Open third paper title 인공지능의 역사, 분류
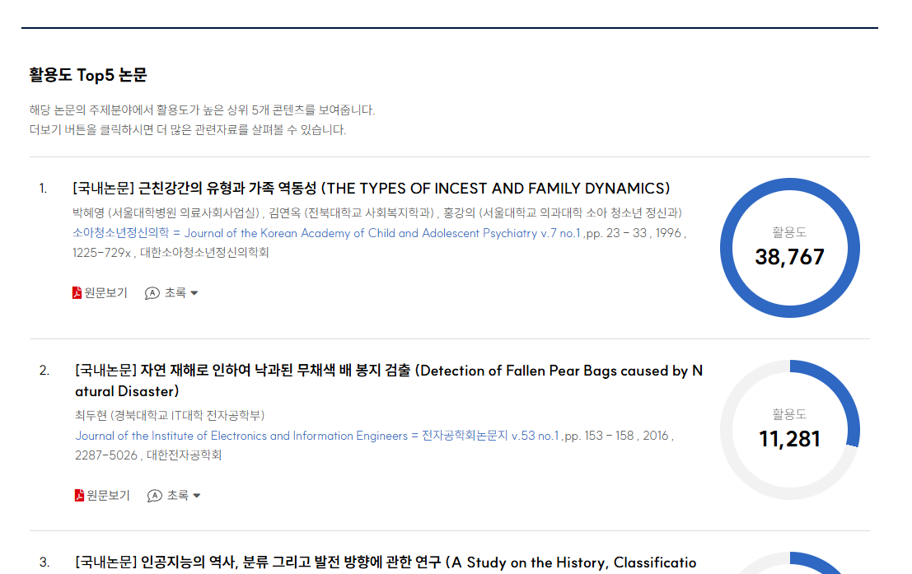 pyautogui.click(x=386, y=562)
